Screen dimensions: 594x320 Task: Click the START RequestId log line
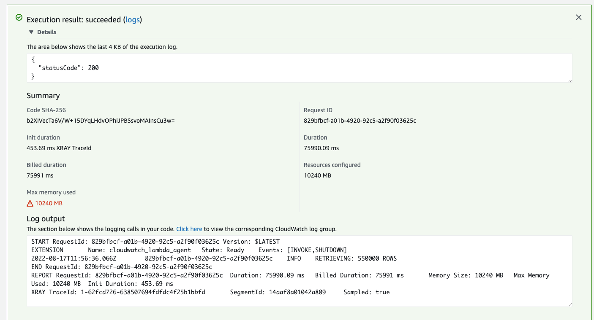[x=155, y=242]
